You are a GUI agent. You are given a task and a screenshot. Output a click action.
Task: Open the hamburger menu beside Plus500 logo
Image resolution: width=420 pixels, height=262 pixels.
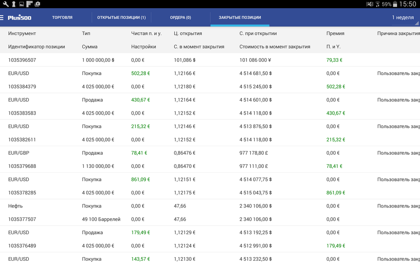(2, 18)
